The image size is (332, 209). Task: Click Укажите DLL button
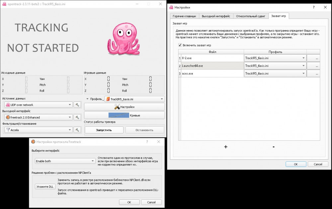click(45, 186)
